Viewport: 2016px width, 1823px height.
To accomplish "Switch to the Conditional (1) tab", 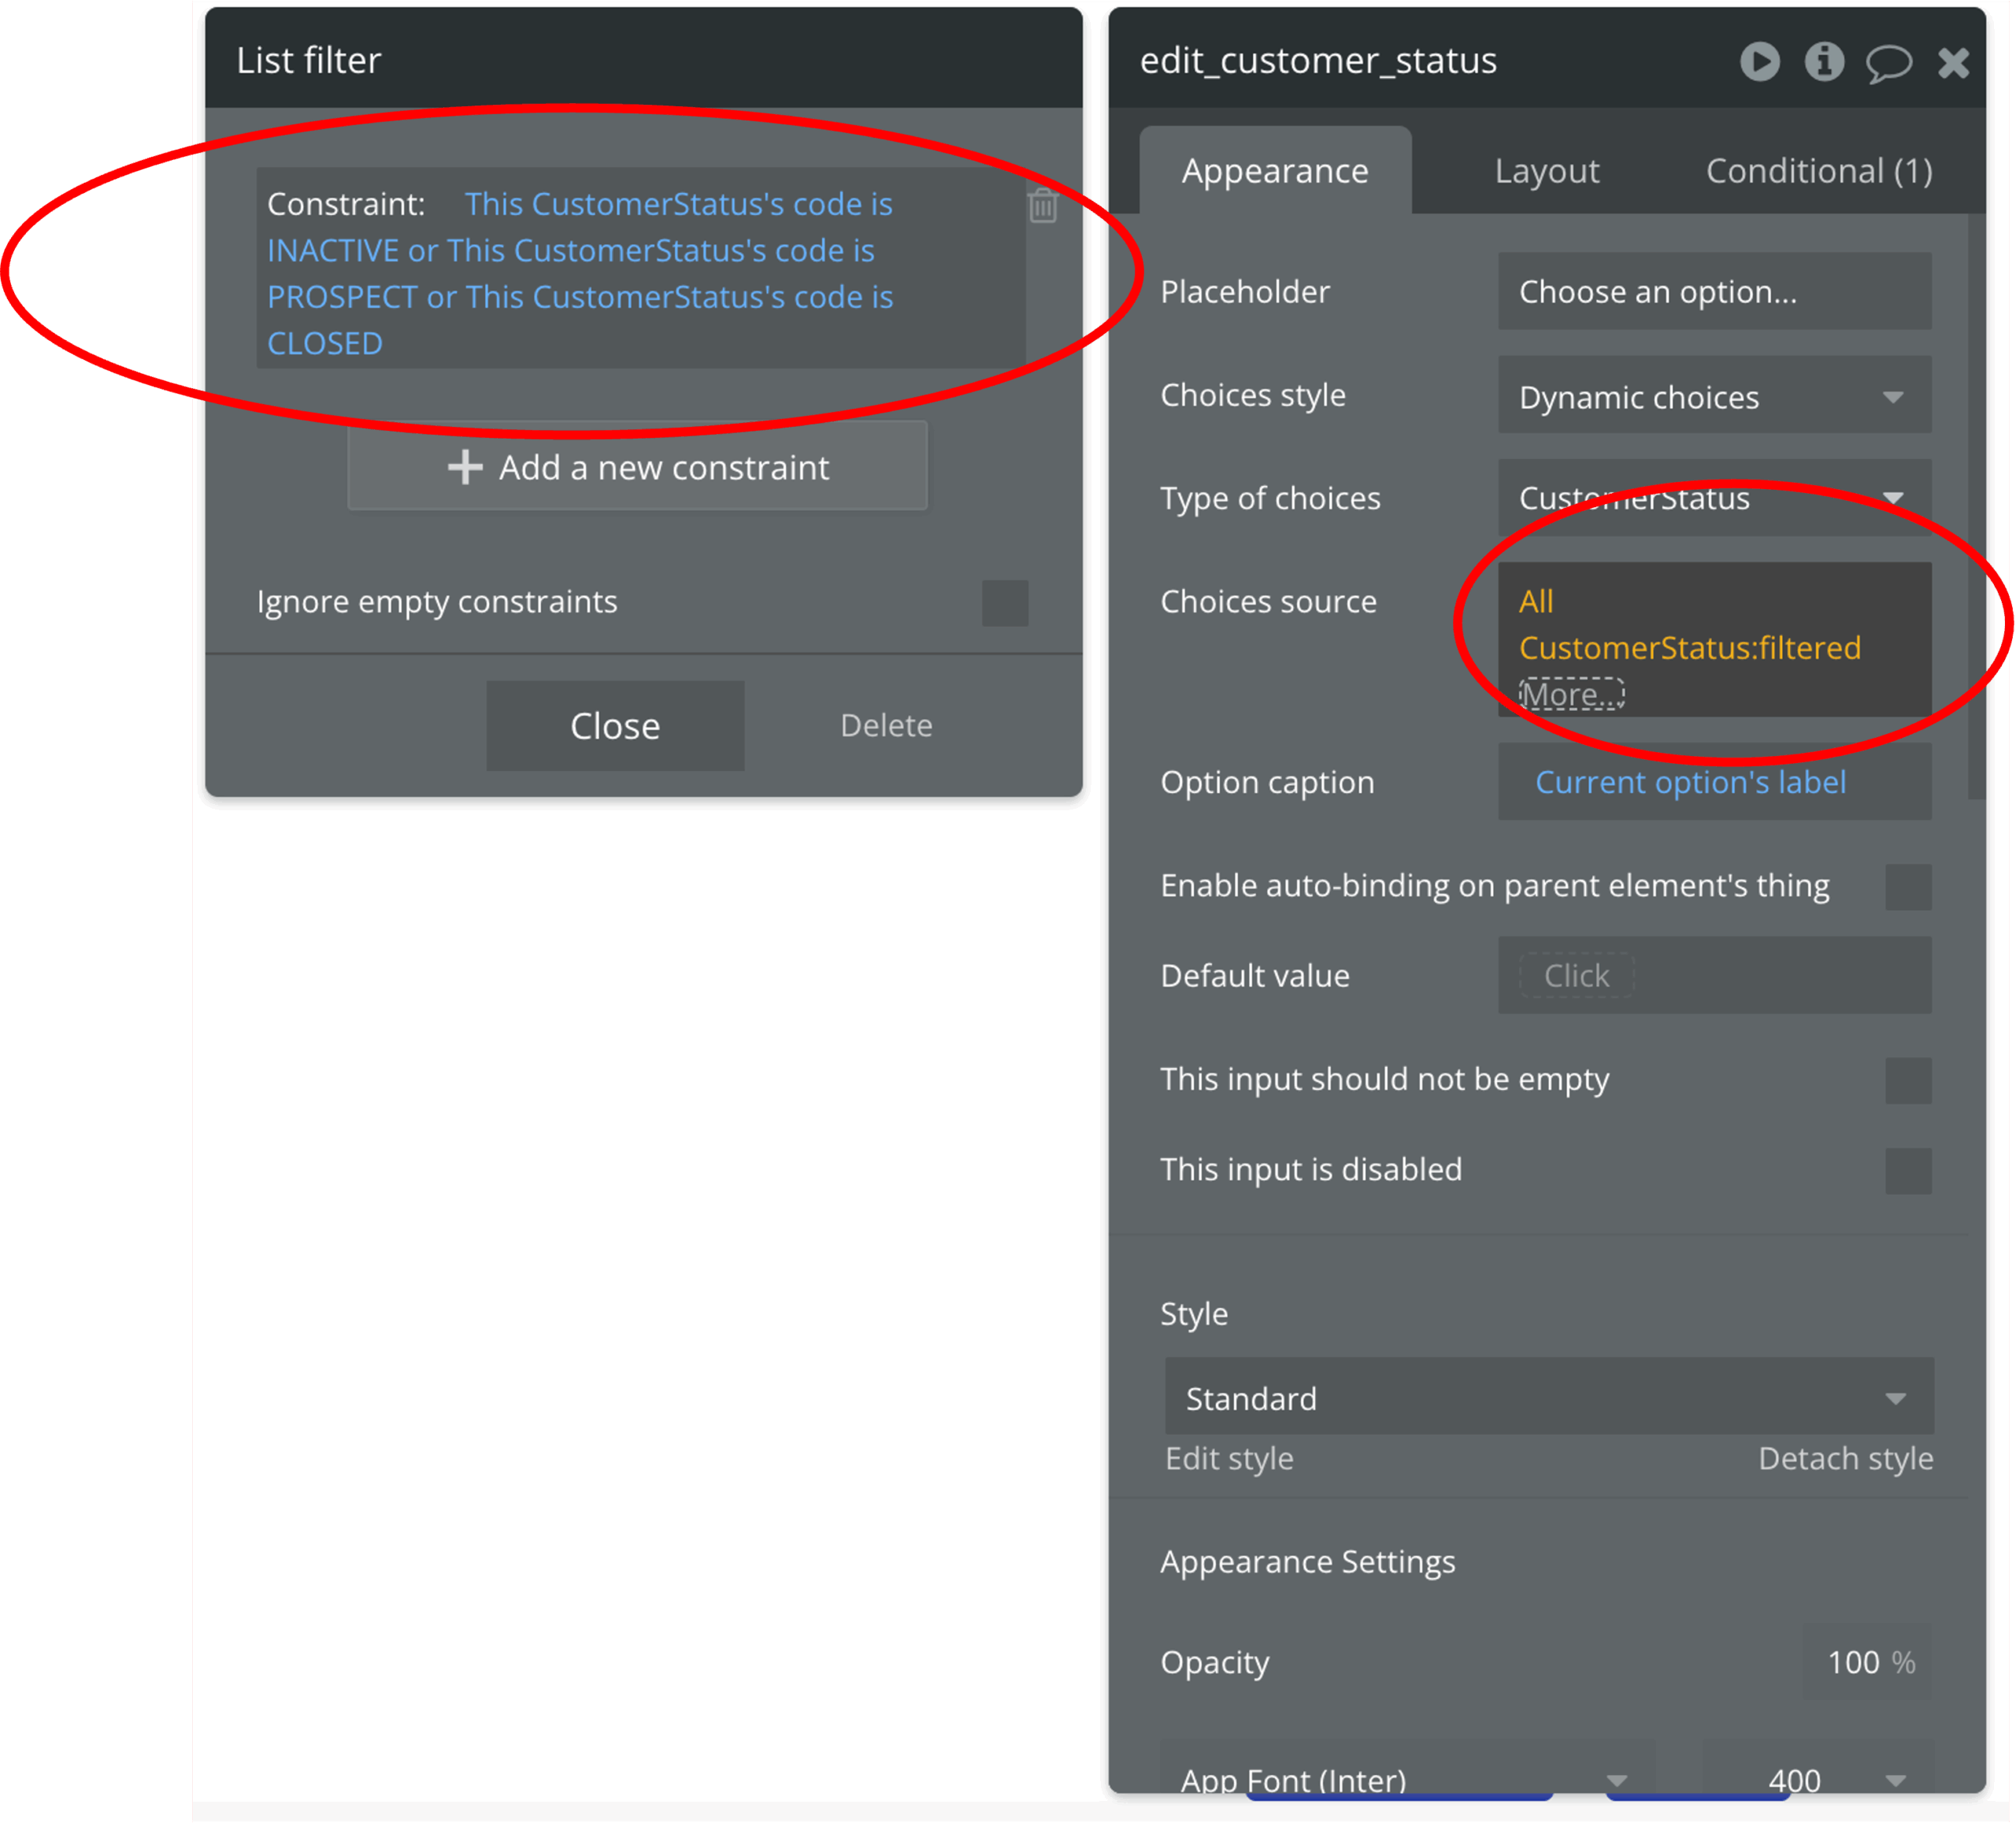I will point(1818,171).
